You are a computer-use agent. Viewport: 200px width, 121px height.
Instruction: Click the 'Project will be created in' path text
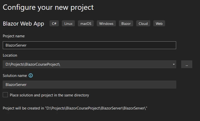tap(75, 108)
